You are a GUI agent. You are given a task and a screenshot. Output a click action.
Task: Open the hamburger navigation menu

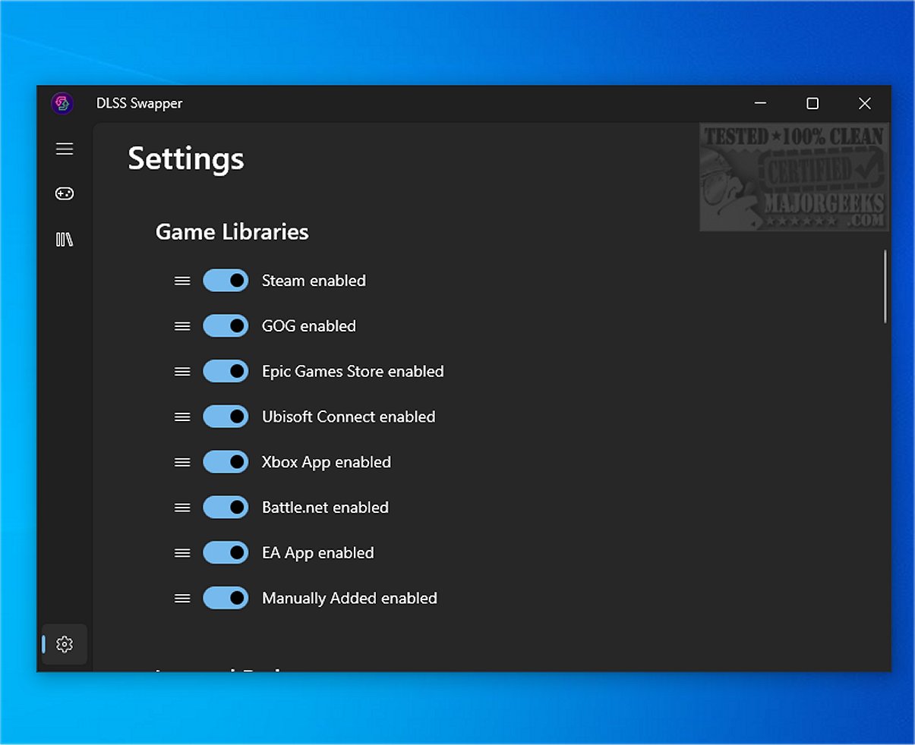[x=65, y=149]
